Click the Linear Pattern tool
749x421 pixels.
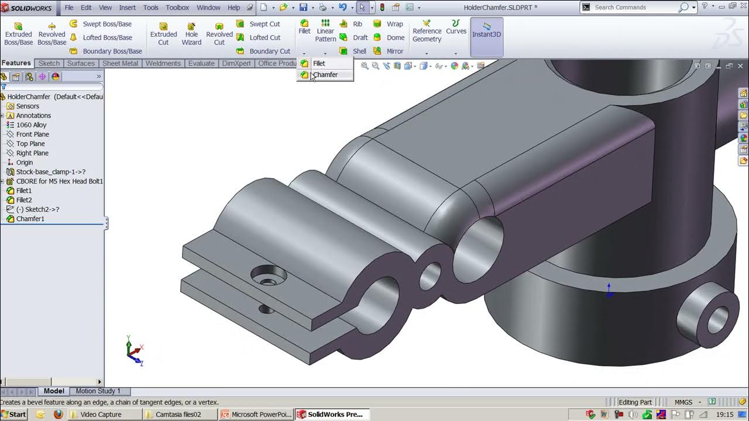[325, 30]
